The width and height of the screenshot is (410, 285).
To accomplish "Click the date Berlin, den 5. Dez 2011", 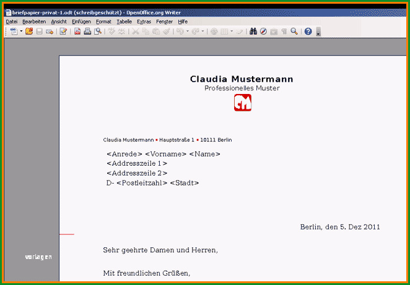I will click(x=340, y=227).
